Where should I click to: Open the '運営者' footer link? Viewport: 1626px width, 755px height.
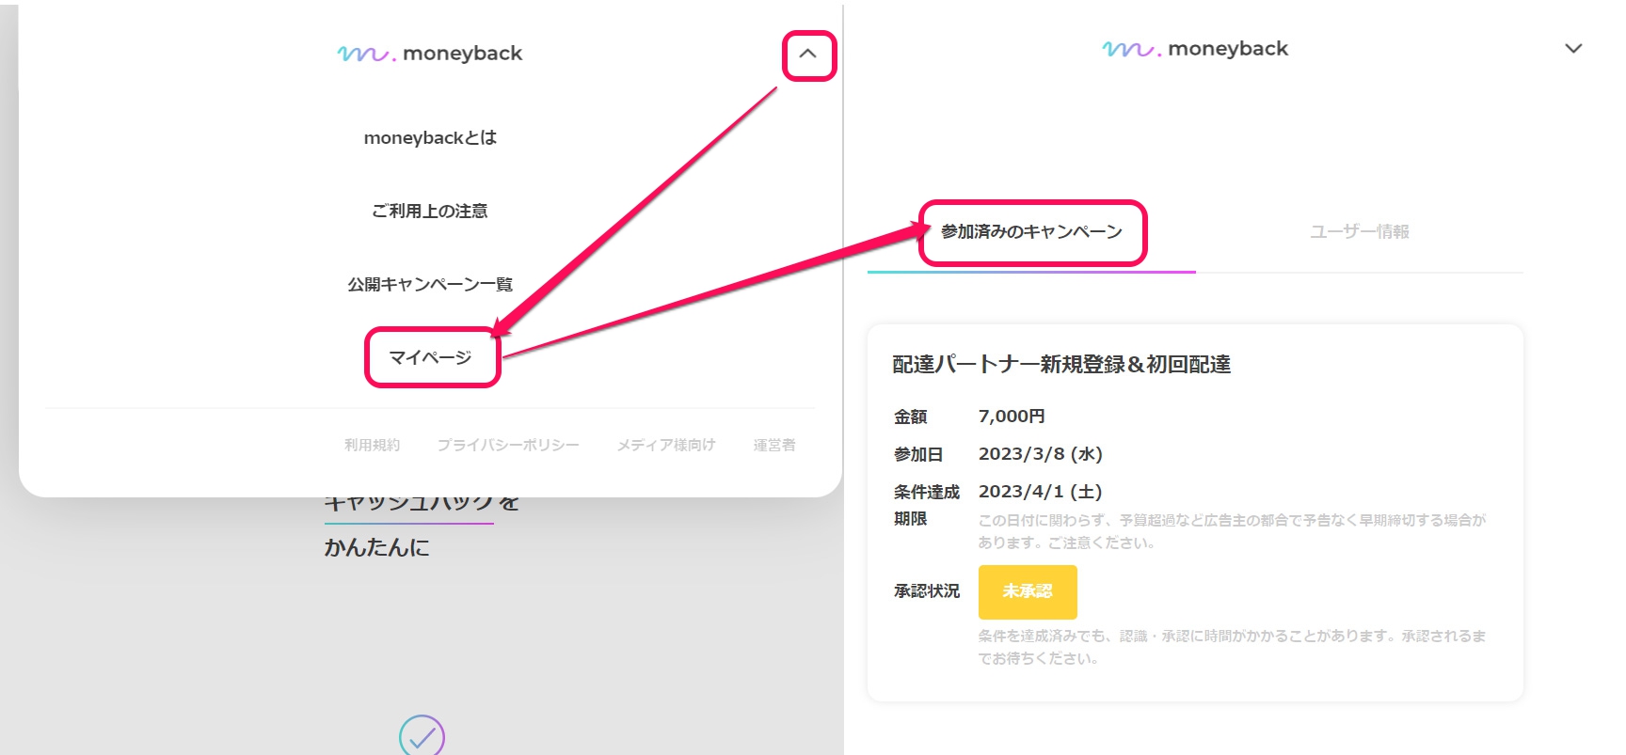click(x=774, y=445)
